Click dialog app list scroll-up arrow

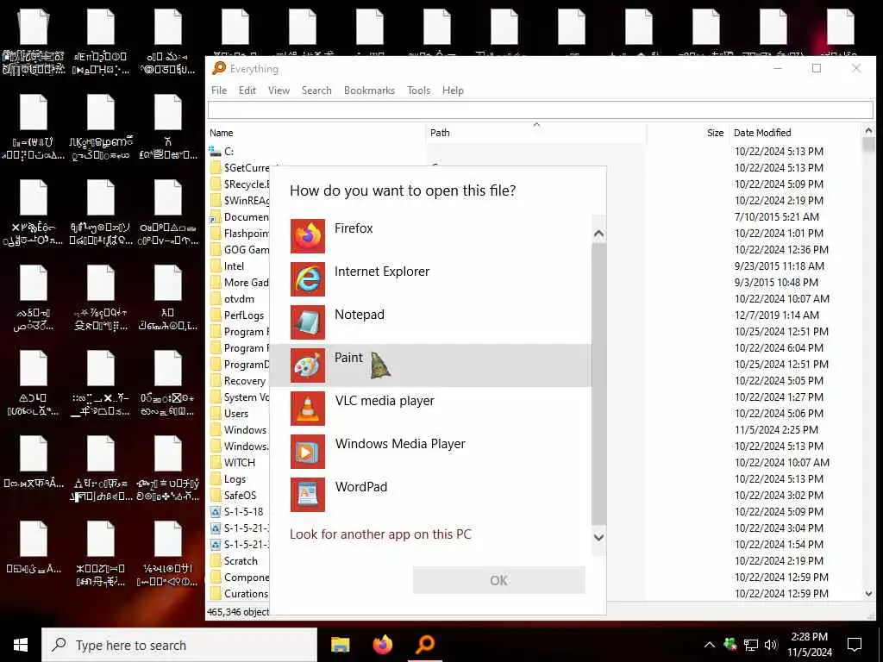tap(598, 234)
